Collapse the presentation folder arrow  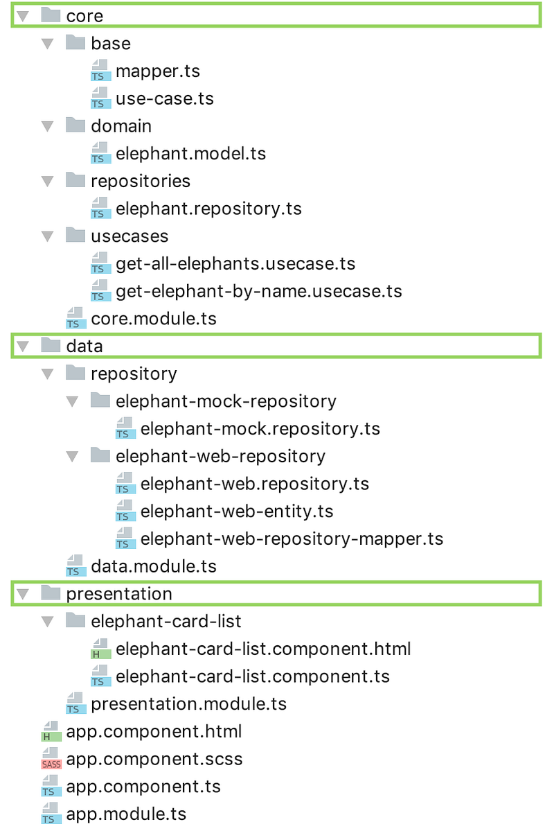point(23,594)
